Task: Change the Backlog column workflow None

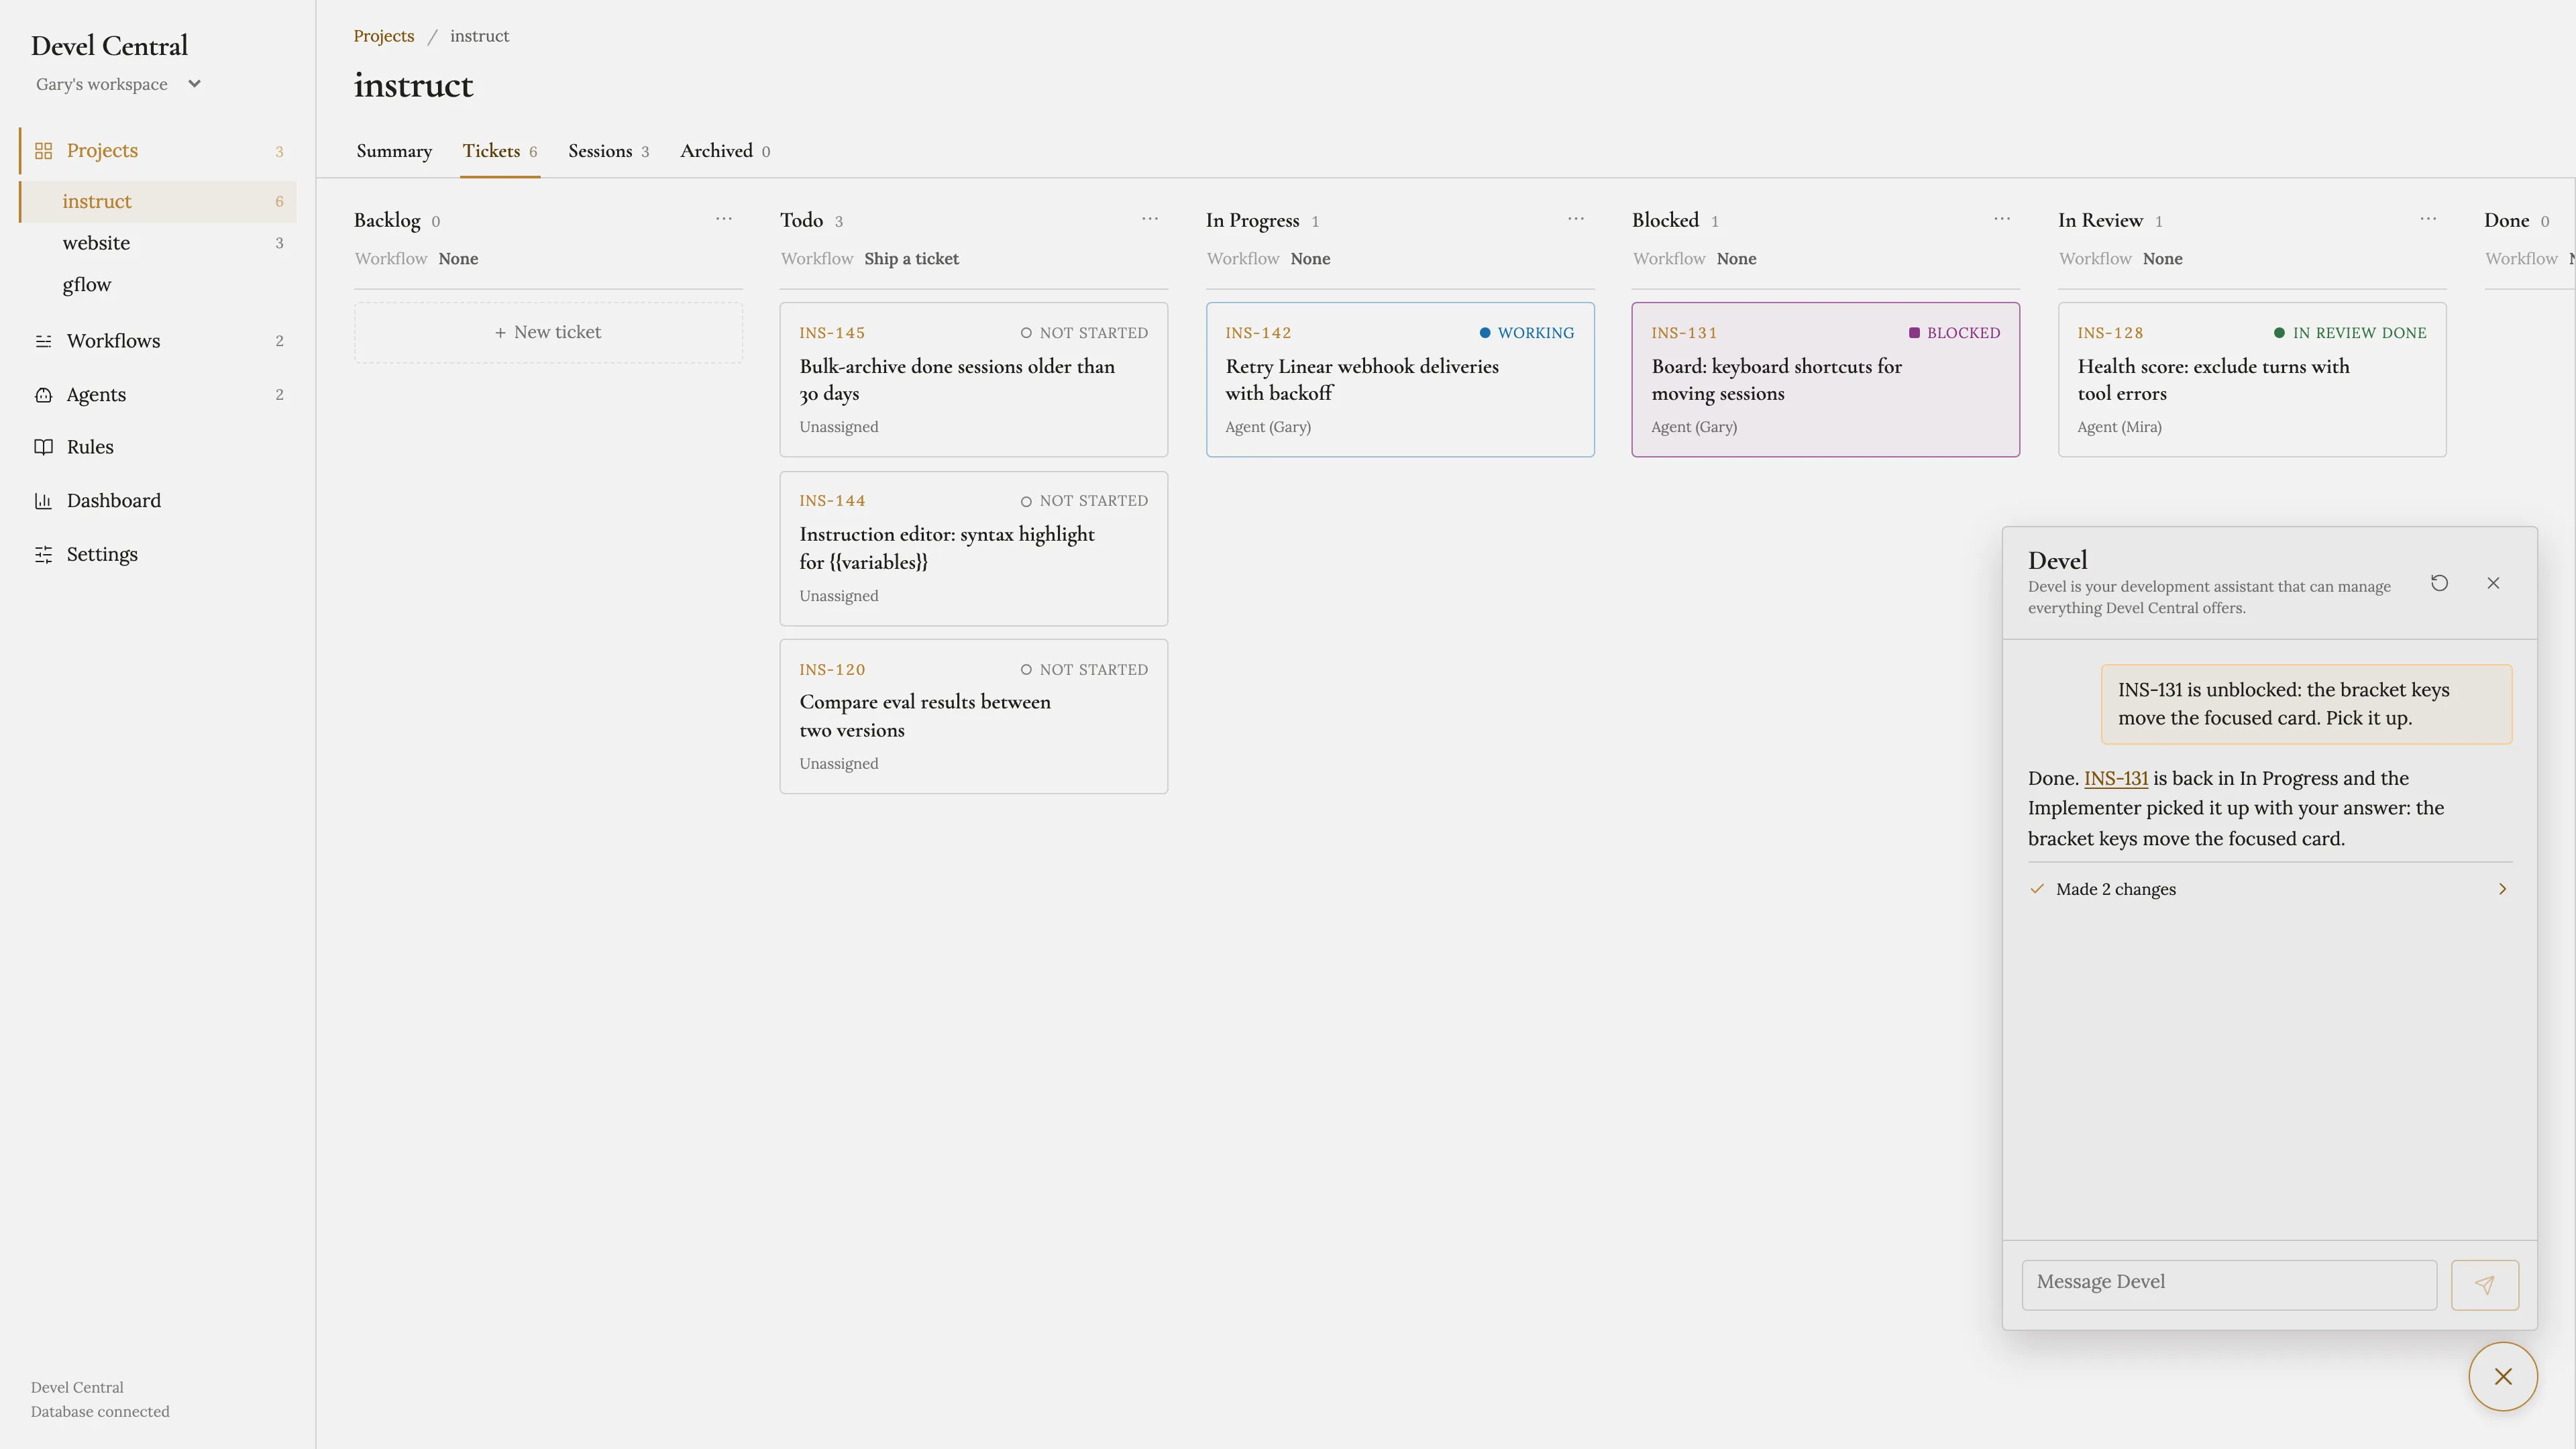Action: point(458,259)
